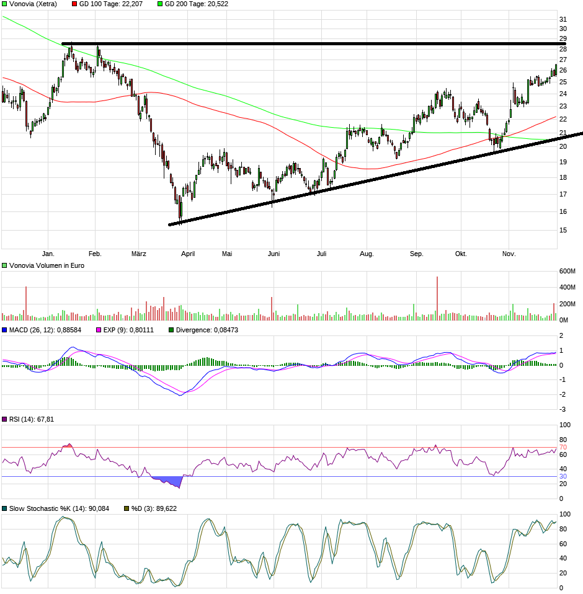This screenshot has width=583, height=594.
Task: Select the 'Vonovia (Xetra)' legend label
Action: click(33, 4)
